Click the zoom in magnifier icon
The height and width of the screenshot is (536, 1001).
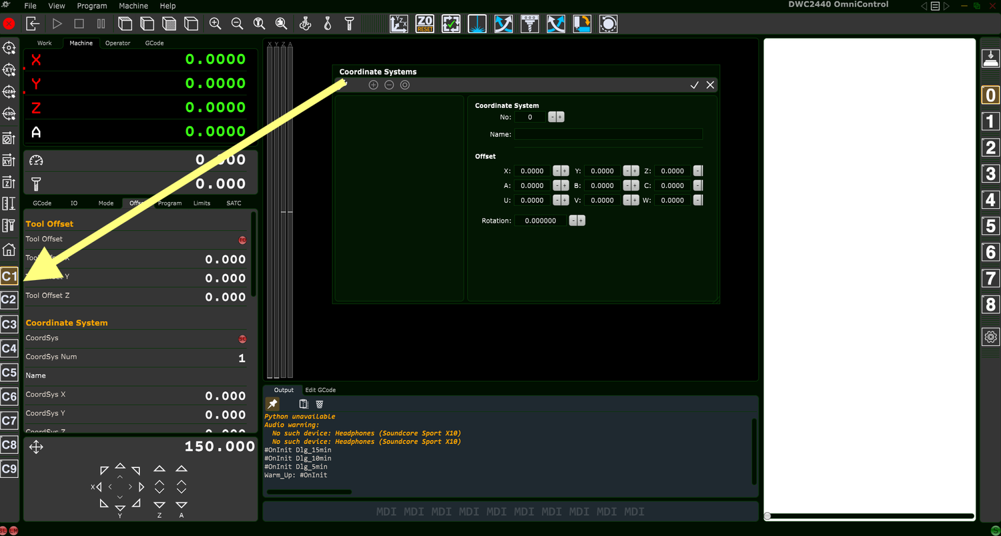215,24
